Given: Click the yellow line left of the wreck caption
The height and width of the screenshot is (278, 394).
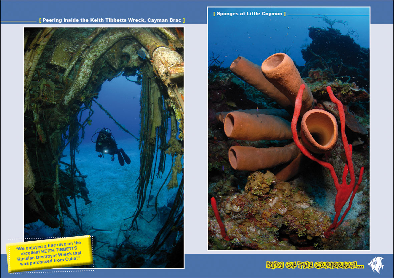Looking at the screenshot, I should [18, 21].
